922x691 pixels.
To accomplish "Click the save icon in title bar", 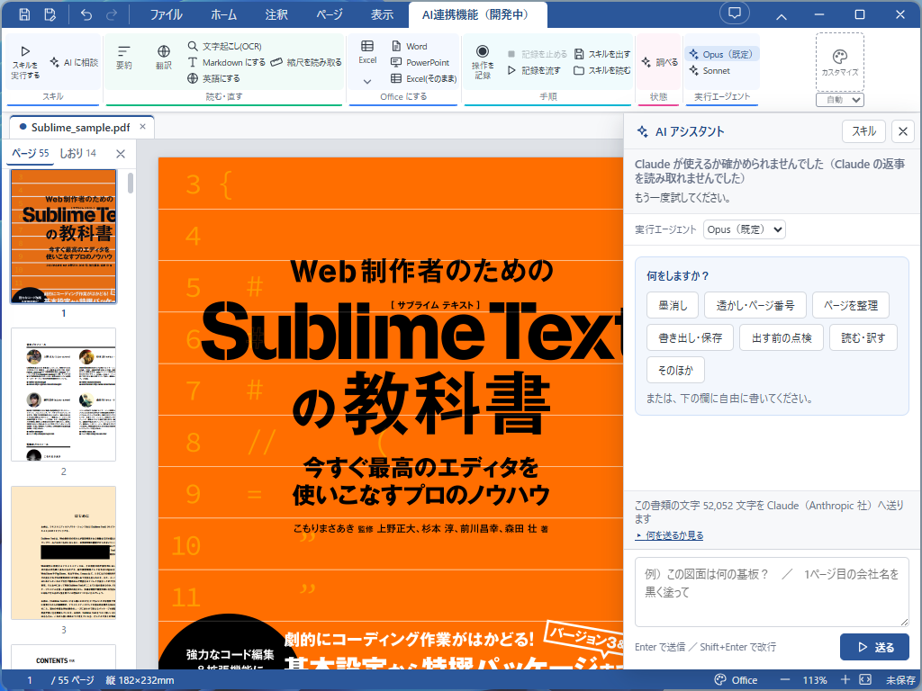I will 24,14.
